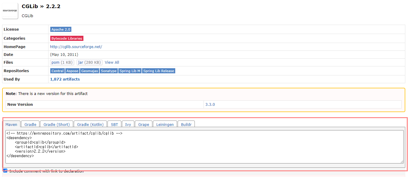Open the Spring Lib M repository tag
This screenshot has width=408, height=177.
point(130,71)
